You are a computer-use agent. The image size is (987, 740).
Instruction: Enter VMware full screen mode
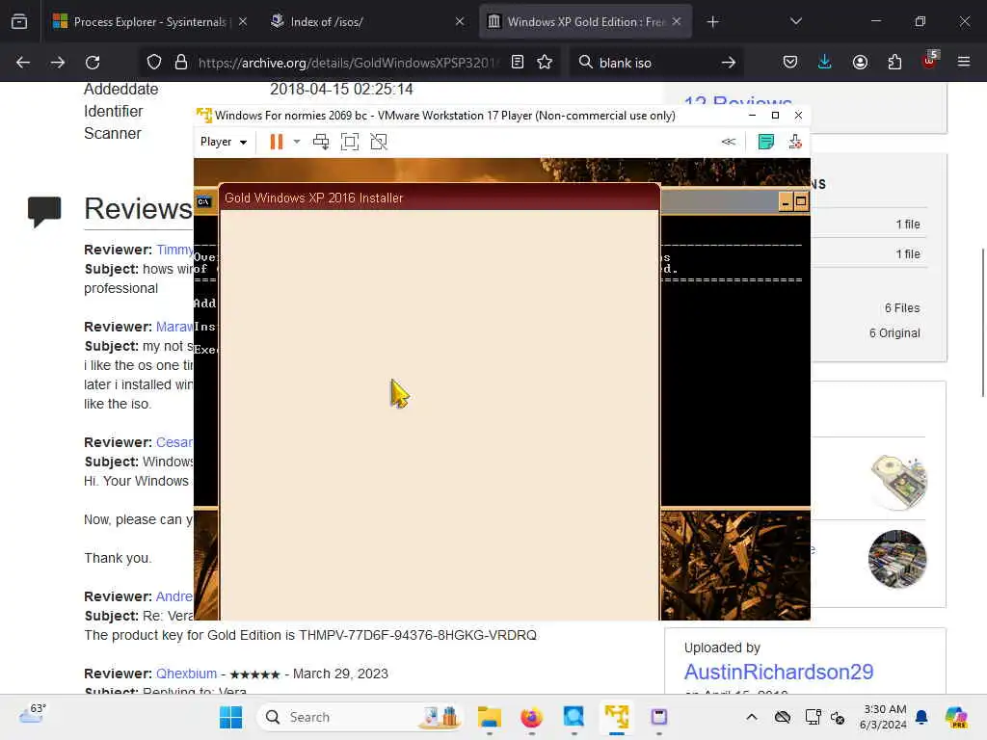click(x=349, y=142)
